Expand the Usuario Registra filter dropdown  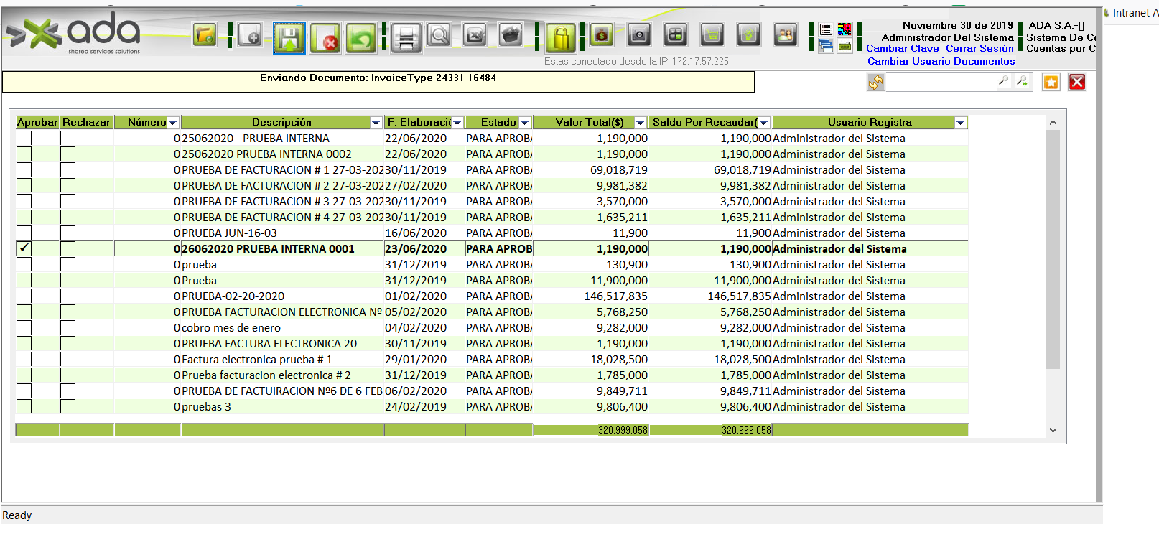[960, 123]
